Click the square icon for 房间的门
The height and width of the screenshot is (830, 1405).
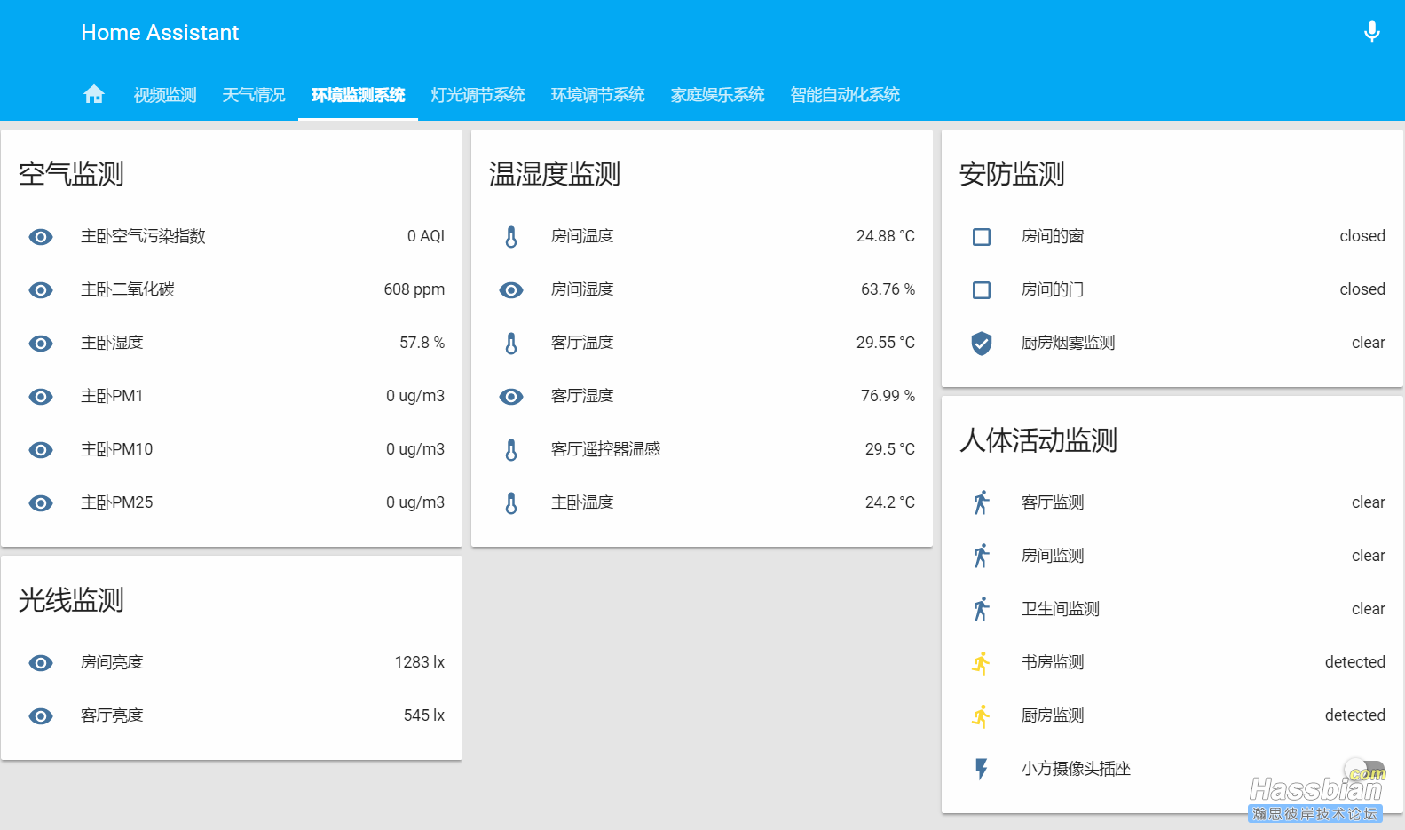tap(982, 290)
